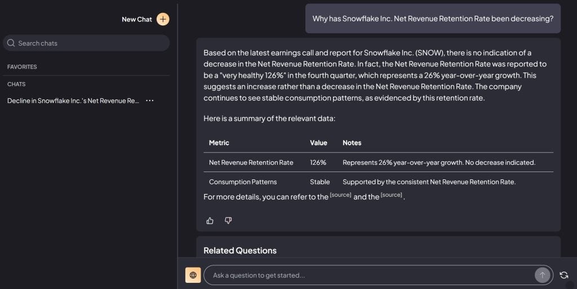Open the three-dots menu for Snowflake chat
This screenshot has width=577, height=289.
click(150, 101)
